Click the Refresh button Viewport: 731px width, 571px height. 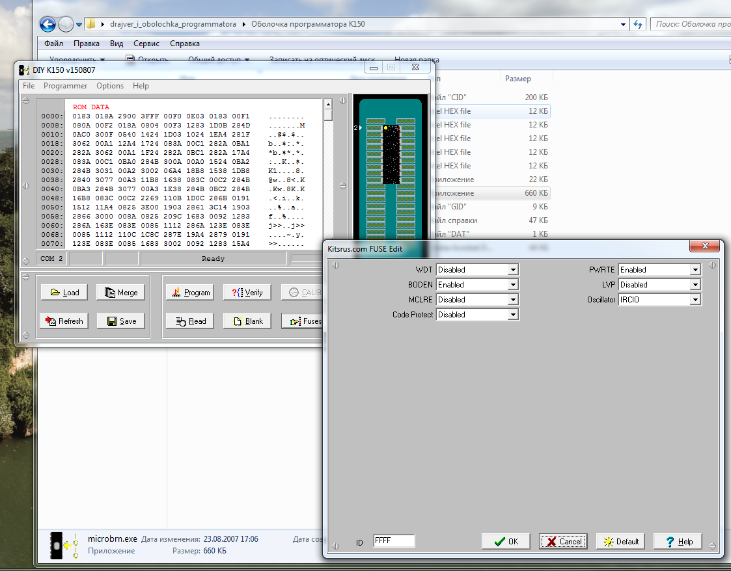pyautogui.click(x=64, y=321)
